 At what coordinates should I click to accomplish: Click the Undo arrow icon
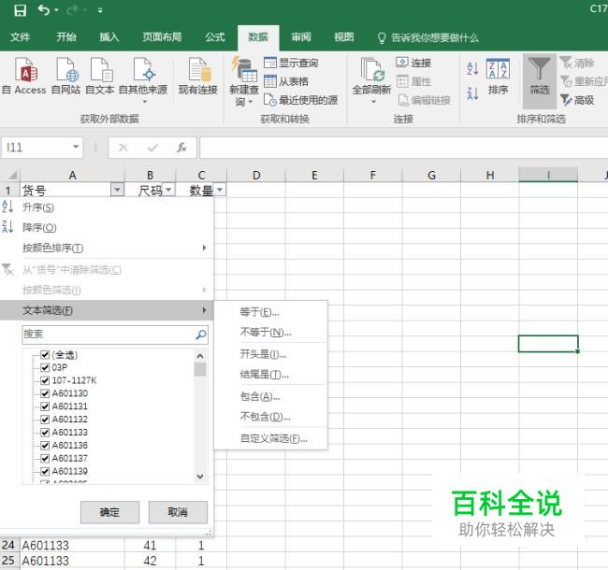pos(44,9)
